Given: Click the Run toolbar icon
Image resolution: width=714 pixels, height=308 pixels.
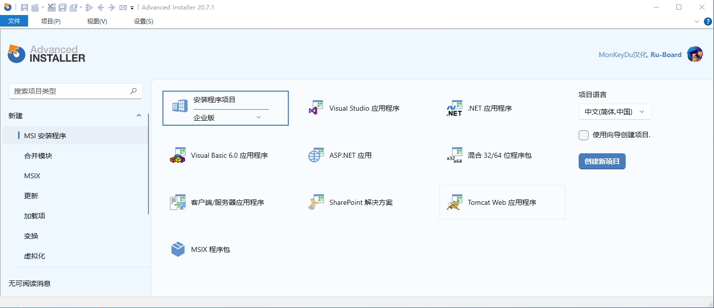Looking at the screenshot, I should (90, 8).
